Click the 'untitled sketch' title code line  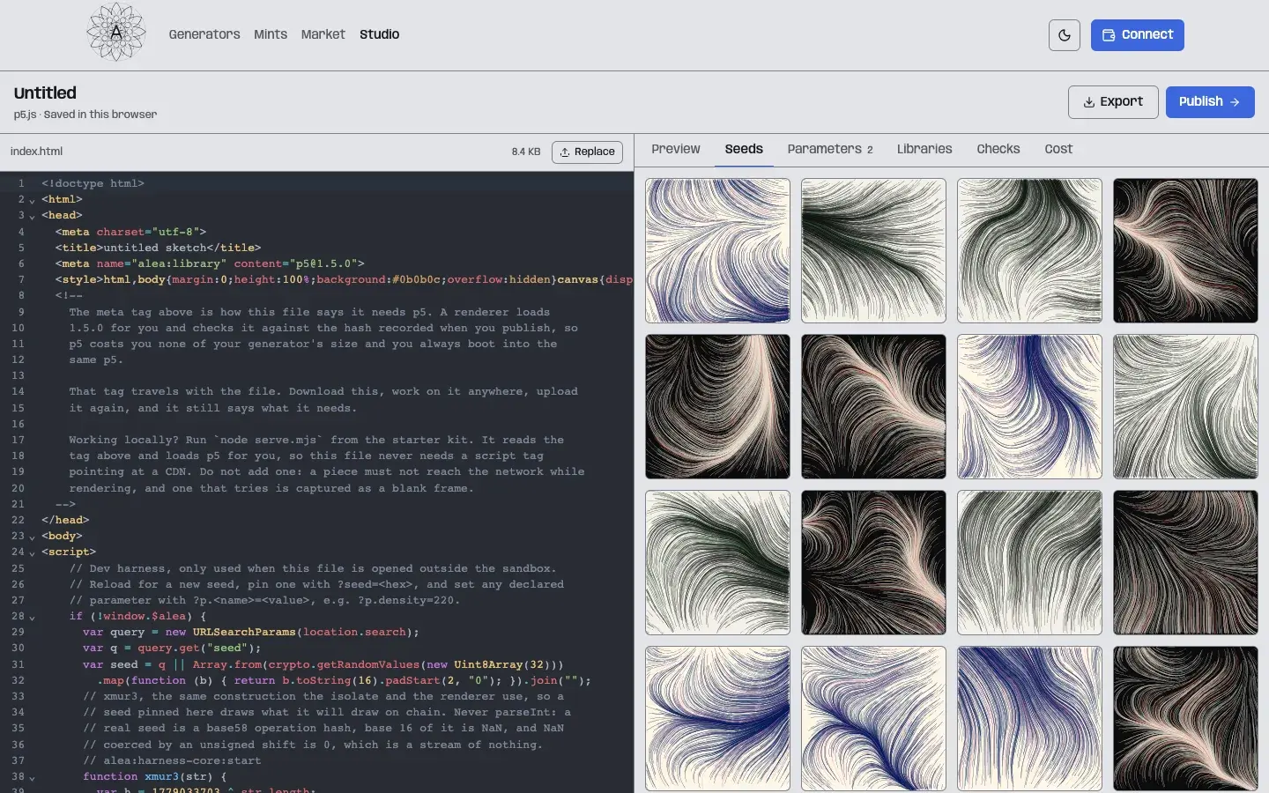tap(158, 248)
